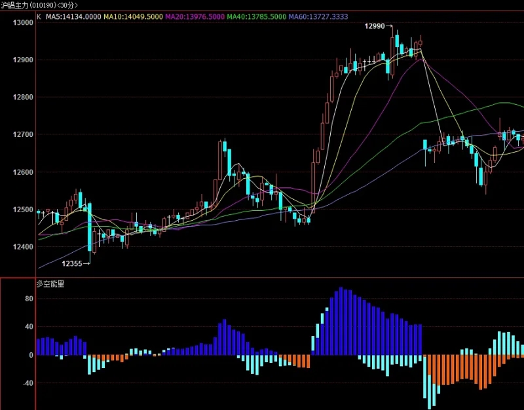Click the 12700 price axis label
524x410 pixels.
click(23, 135)
